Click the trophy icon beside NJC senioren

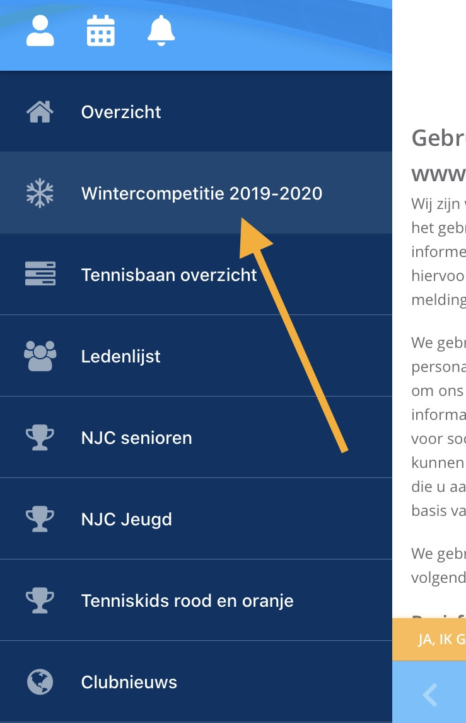tap(40, 437)
